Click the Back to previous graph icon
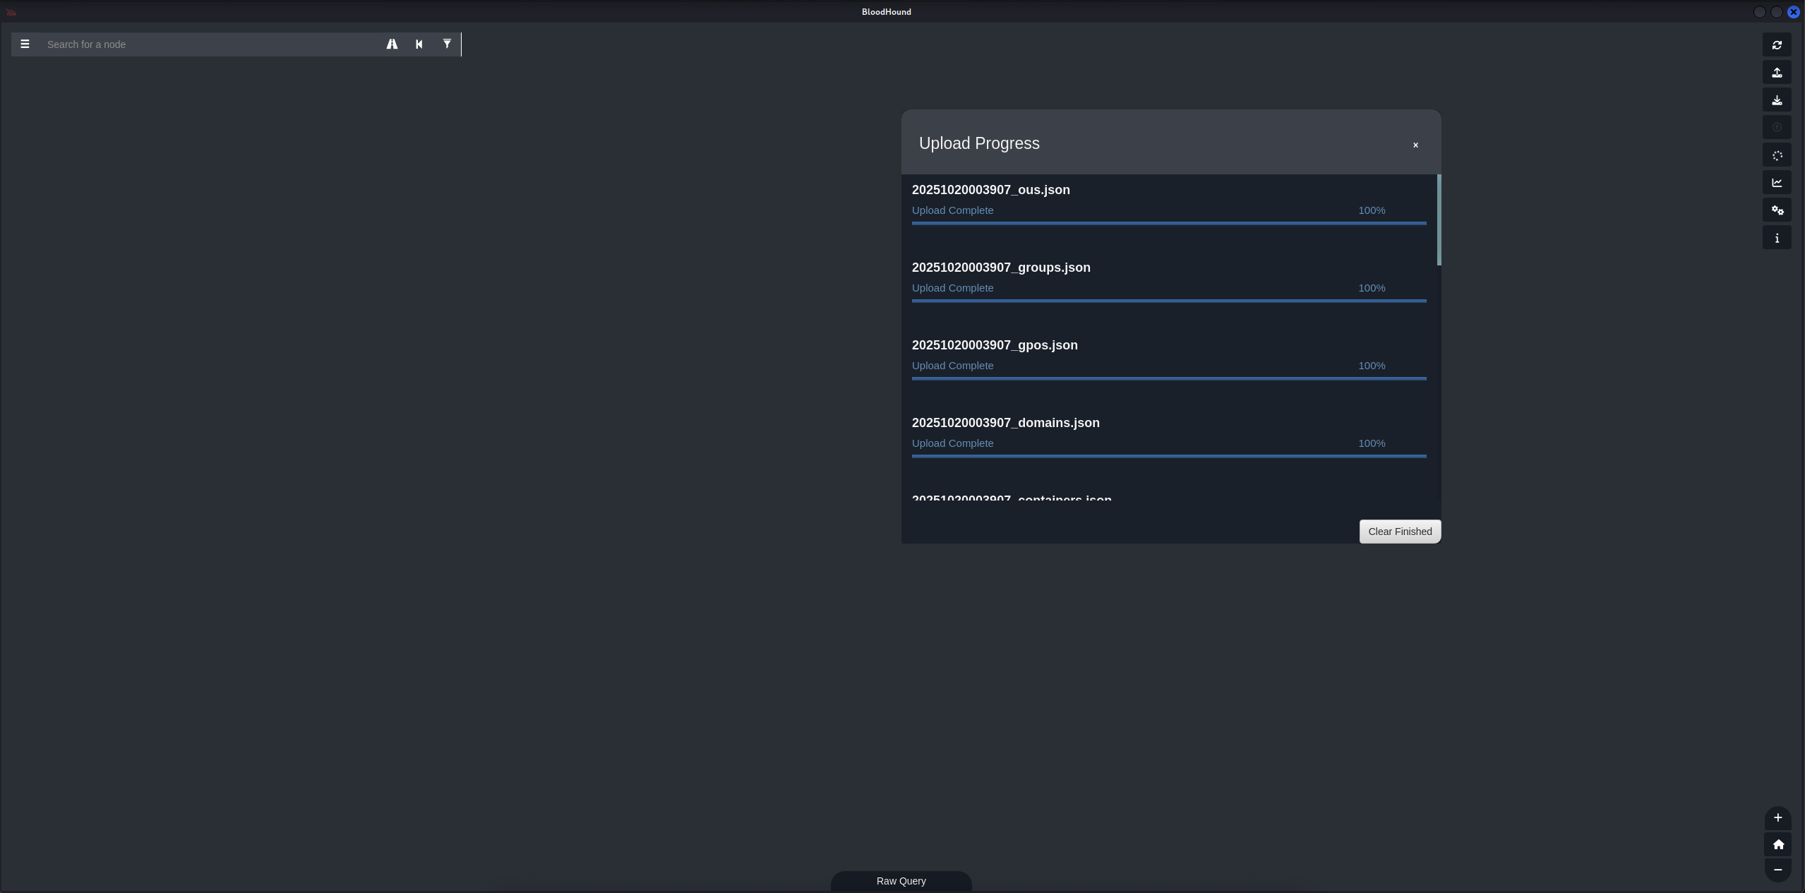The image size is (1805, 893). coord(419,44)
